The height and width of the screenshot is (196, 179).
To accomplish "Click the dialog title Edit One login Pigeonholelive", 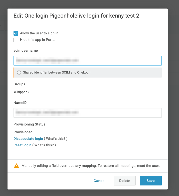I will click(76, 16).
